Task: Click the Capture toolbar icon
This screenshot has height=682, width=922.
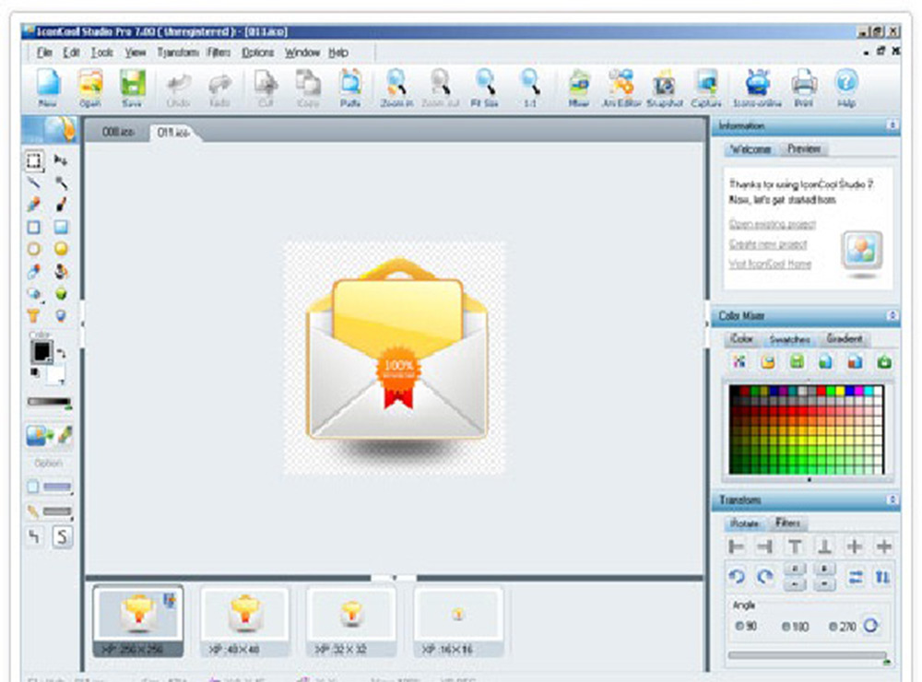Action: (x=706, y=88)
